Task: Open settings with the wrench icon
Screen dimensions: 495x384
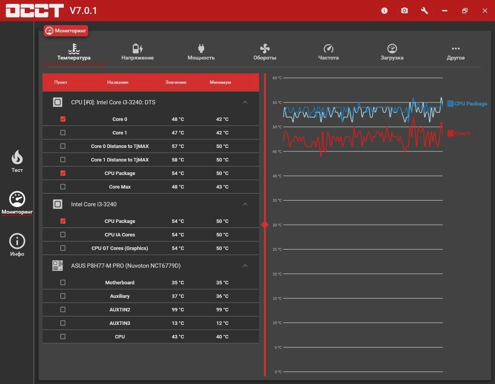Action: click(424, 11)
